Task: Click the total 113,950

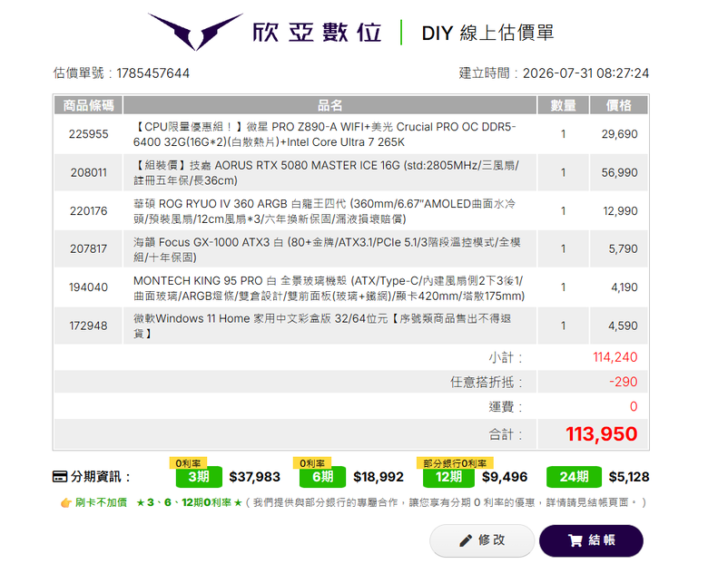Action: click(602, 434)
